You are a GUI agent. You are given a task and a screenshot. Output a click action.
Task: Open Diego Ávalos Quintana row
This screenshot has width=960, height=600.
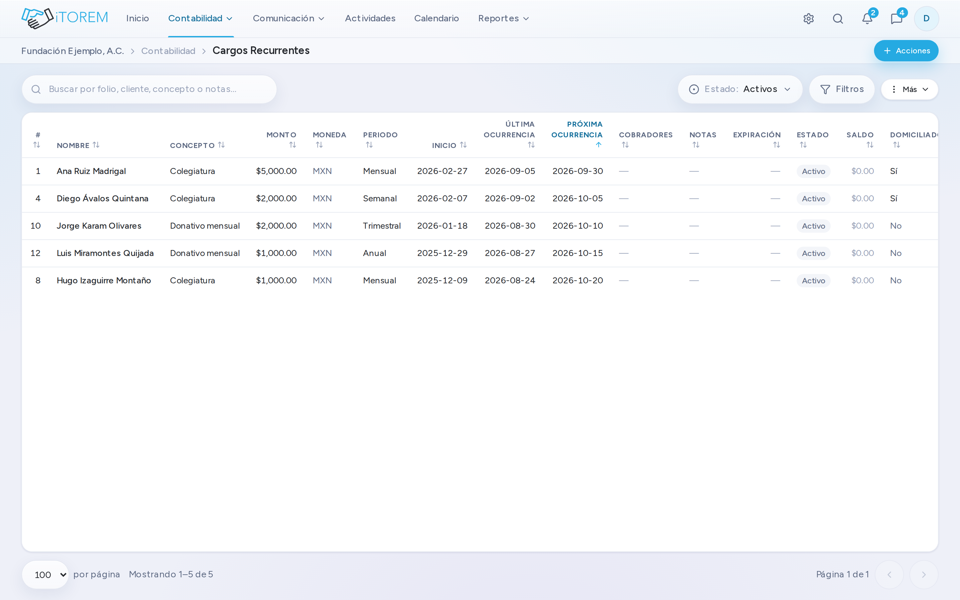tap(480, 199)
